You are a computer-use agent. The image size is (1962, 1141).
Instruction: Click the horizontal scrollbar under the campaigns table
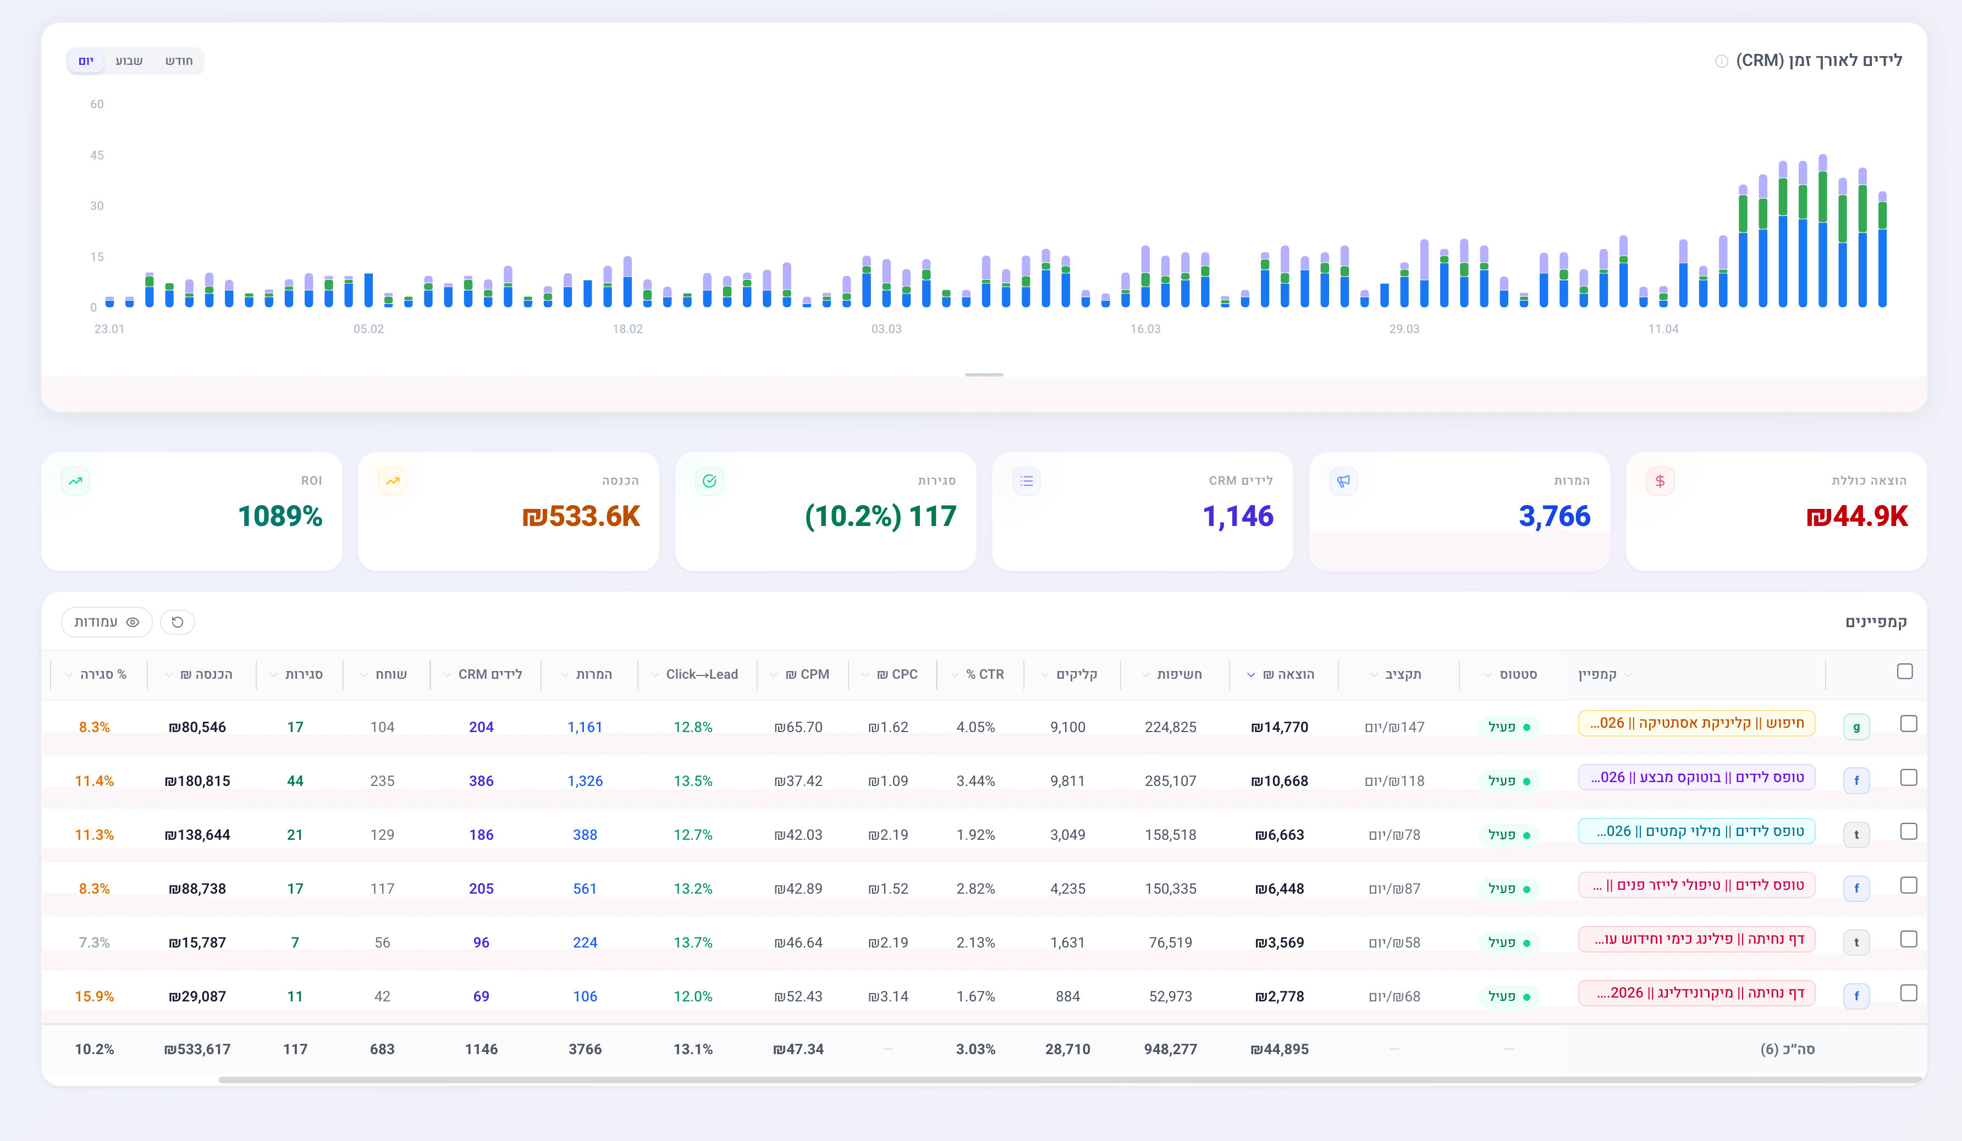click(1070, 1079)
